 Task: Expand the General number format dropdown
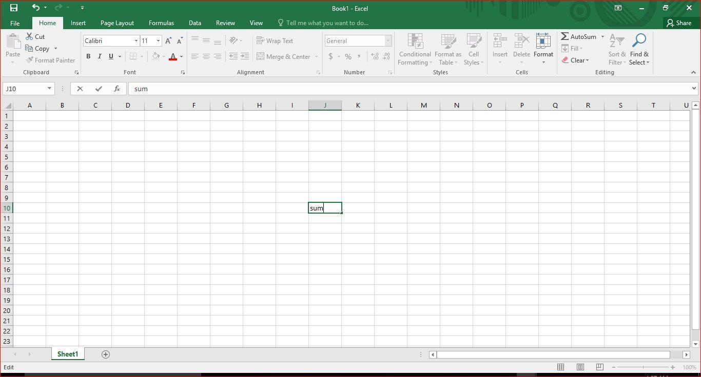[388, 41]
